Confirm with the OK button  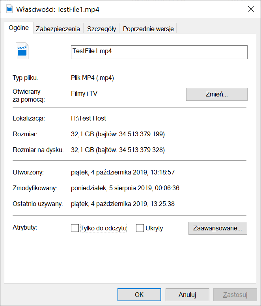click(139, 294)
